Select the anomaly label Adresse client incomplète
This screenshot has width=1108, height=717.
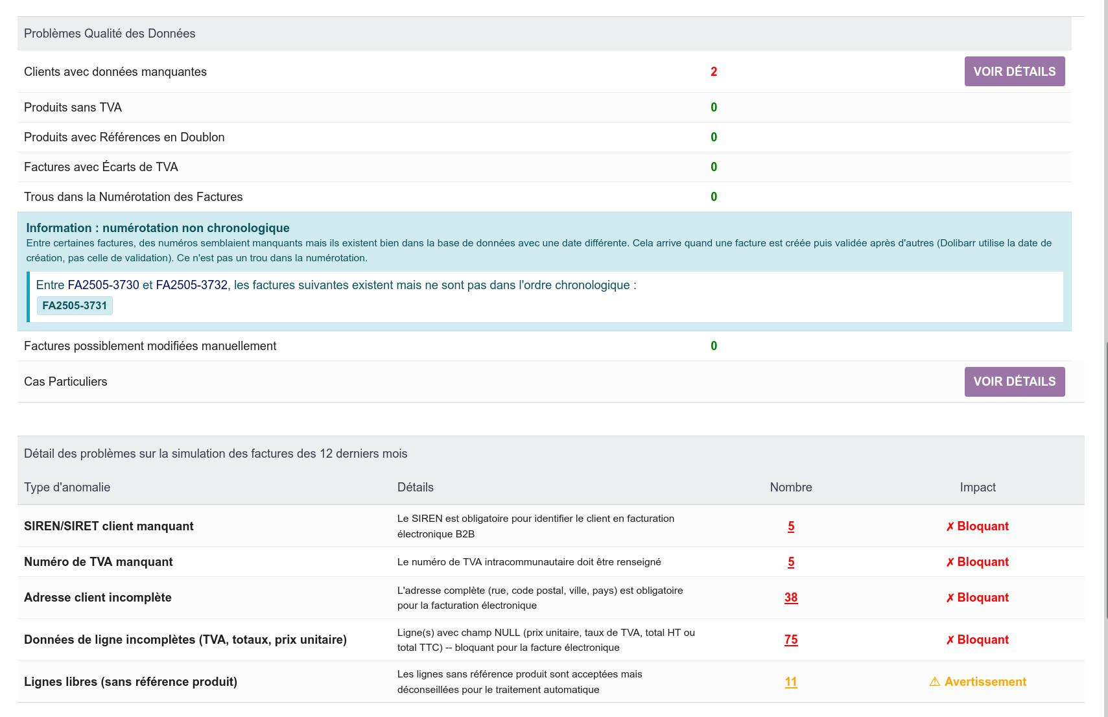pos(97,598)
